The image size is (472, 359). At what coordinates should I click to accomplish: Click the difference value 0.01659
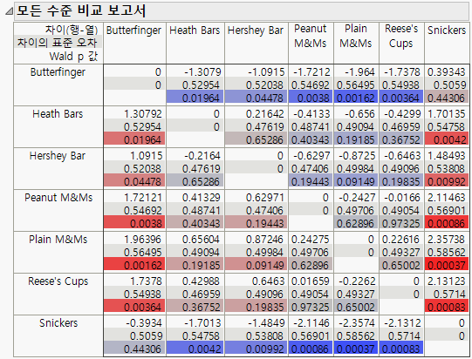(x=311, y=281)
